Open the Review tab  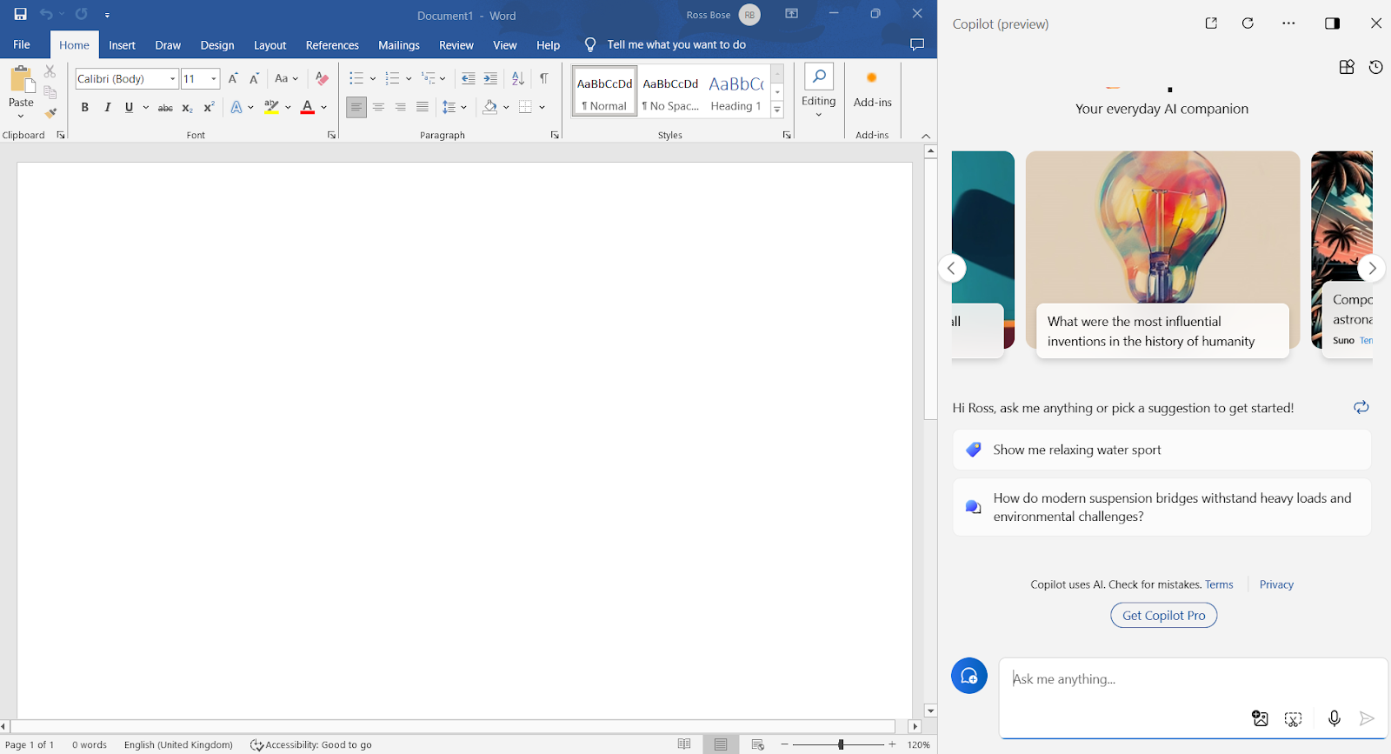(x=456, y=45)
